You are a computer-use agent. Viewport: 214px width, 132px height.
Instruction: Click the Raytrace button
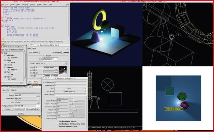click(x=7, y=109)
